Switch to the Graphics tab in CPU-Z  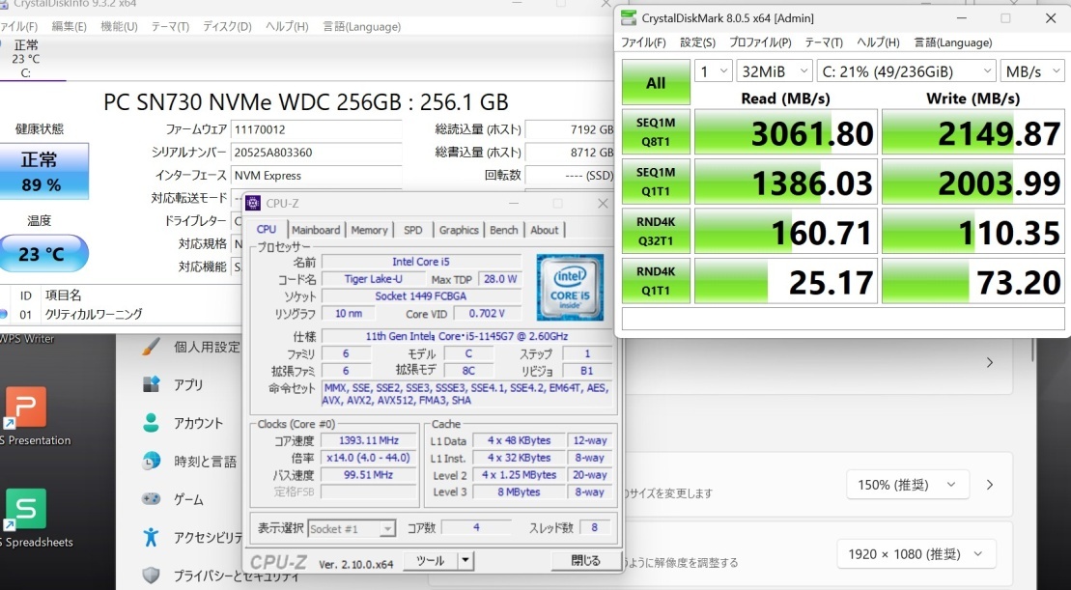tap(459, 230)
